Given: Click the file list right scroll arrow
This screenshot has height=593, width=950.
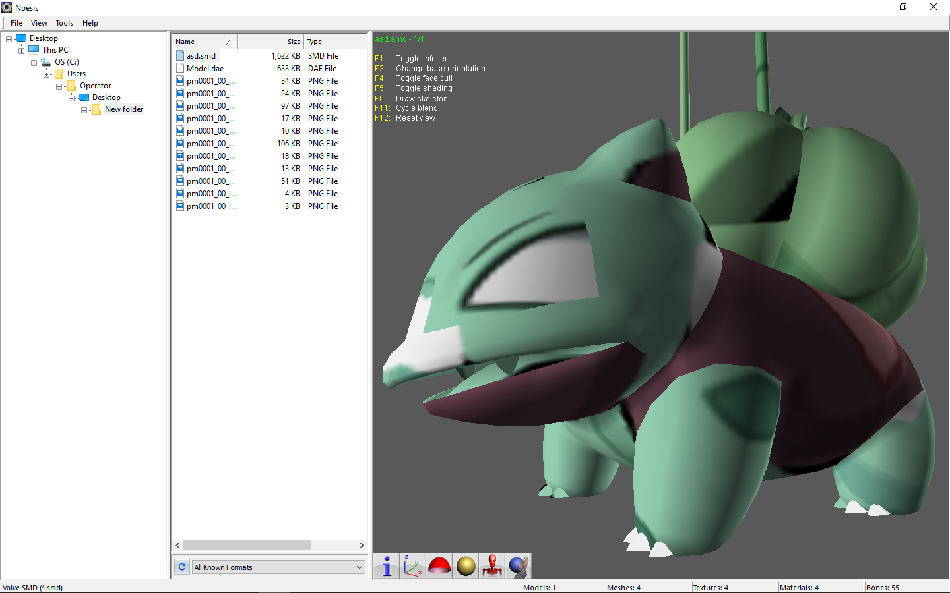Looking at the screenshot, I should (362, 545).
